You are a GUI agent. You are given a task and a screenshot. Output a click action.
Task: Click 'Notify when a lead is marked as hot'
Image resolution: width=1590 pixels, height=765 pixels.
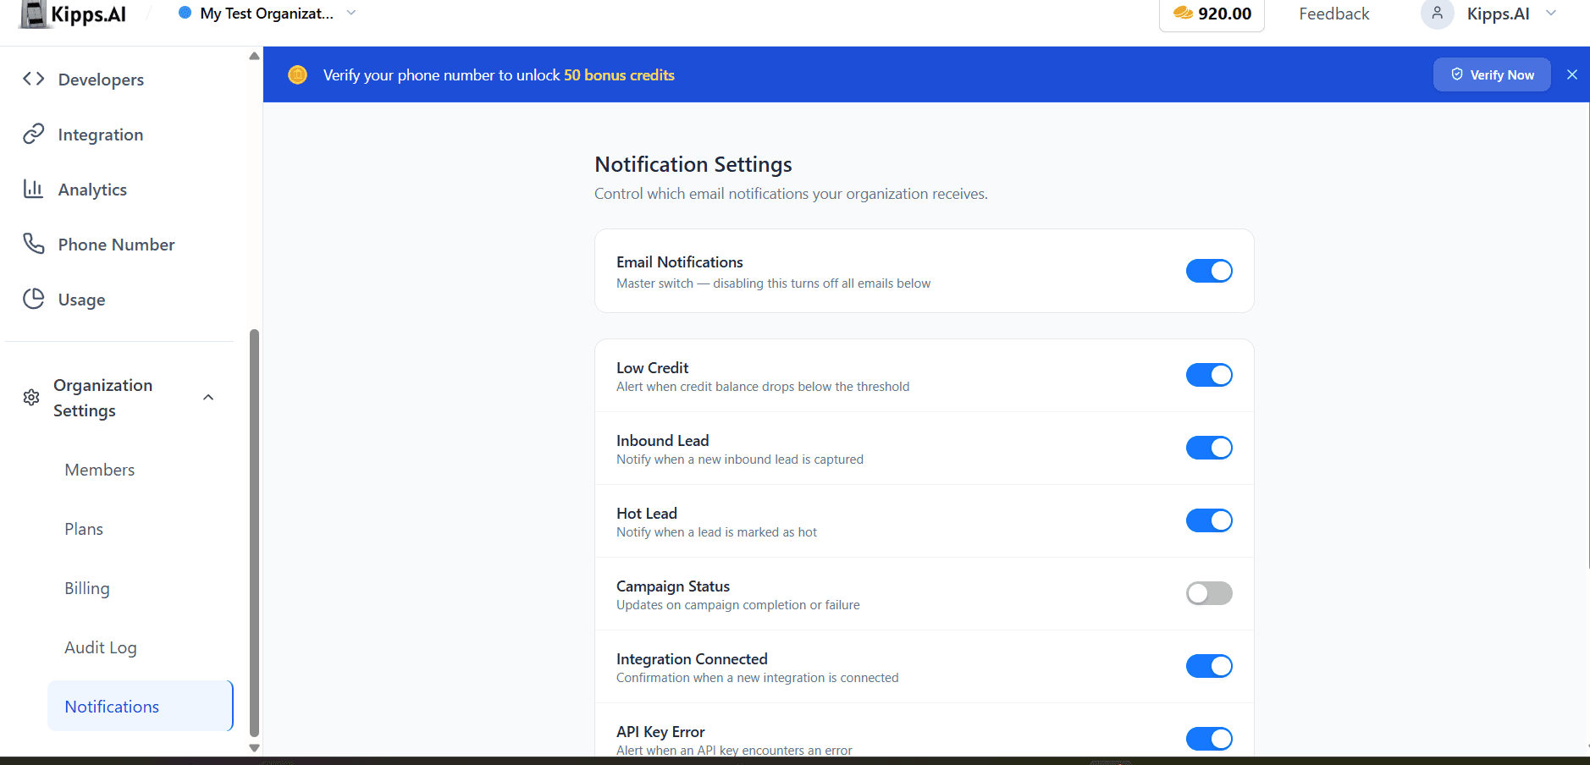pos(716,532)
